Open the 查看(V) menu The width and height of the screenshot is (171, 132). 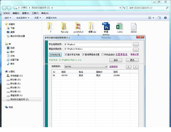coord(26,13)
